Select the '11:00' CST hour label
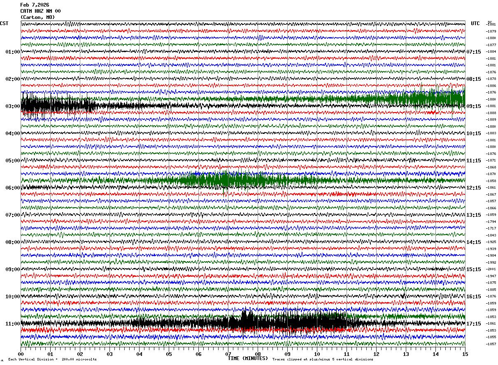Viewport: 498px width, 365px height. 13,324
